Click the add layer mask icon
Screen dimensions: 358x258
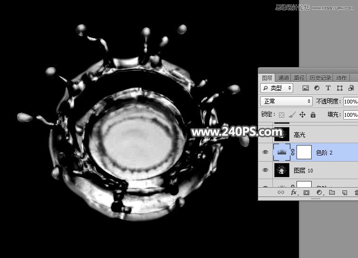[x=306, y=193]
